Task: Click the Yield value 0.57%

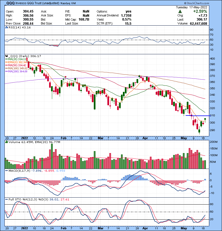Action: (x=127, y=19)
